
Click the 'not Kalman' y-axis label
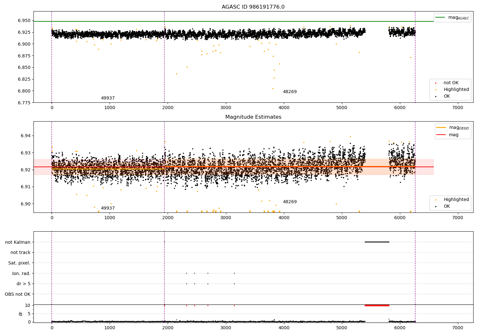(18, 242)
